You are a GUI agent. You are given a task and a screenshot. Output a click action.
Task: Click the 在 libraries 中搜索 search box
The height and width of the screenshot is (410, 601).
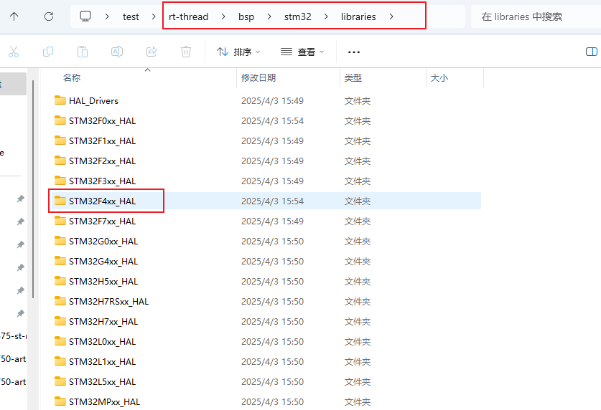click(x=536, y=16)
